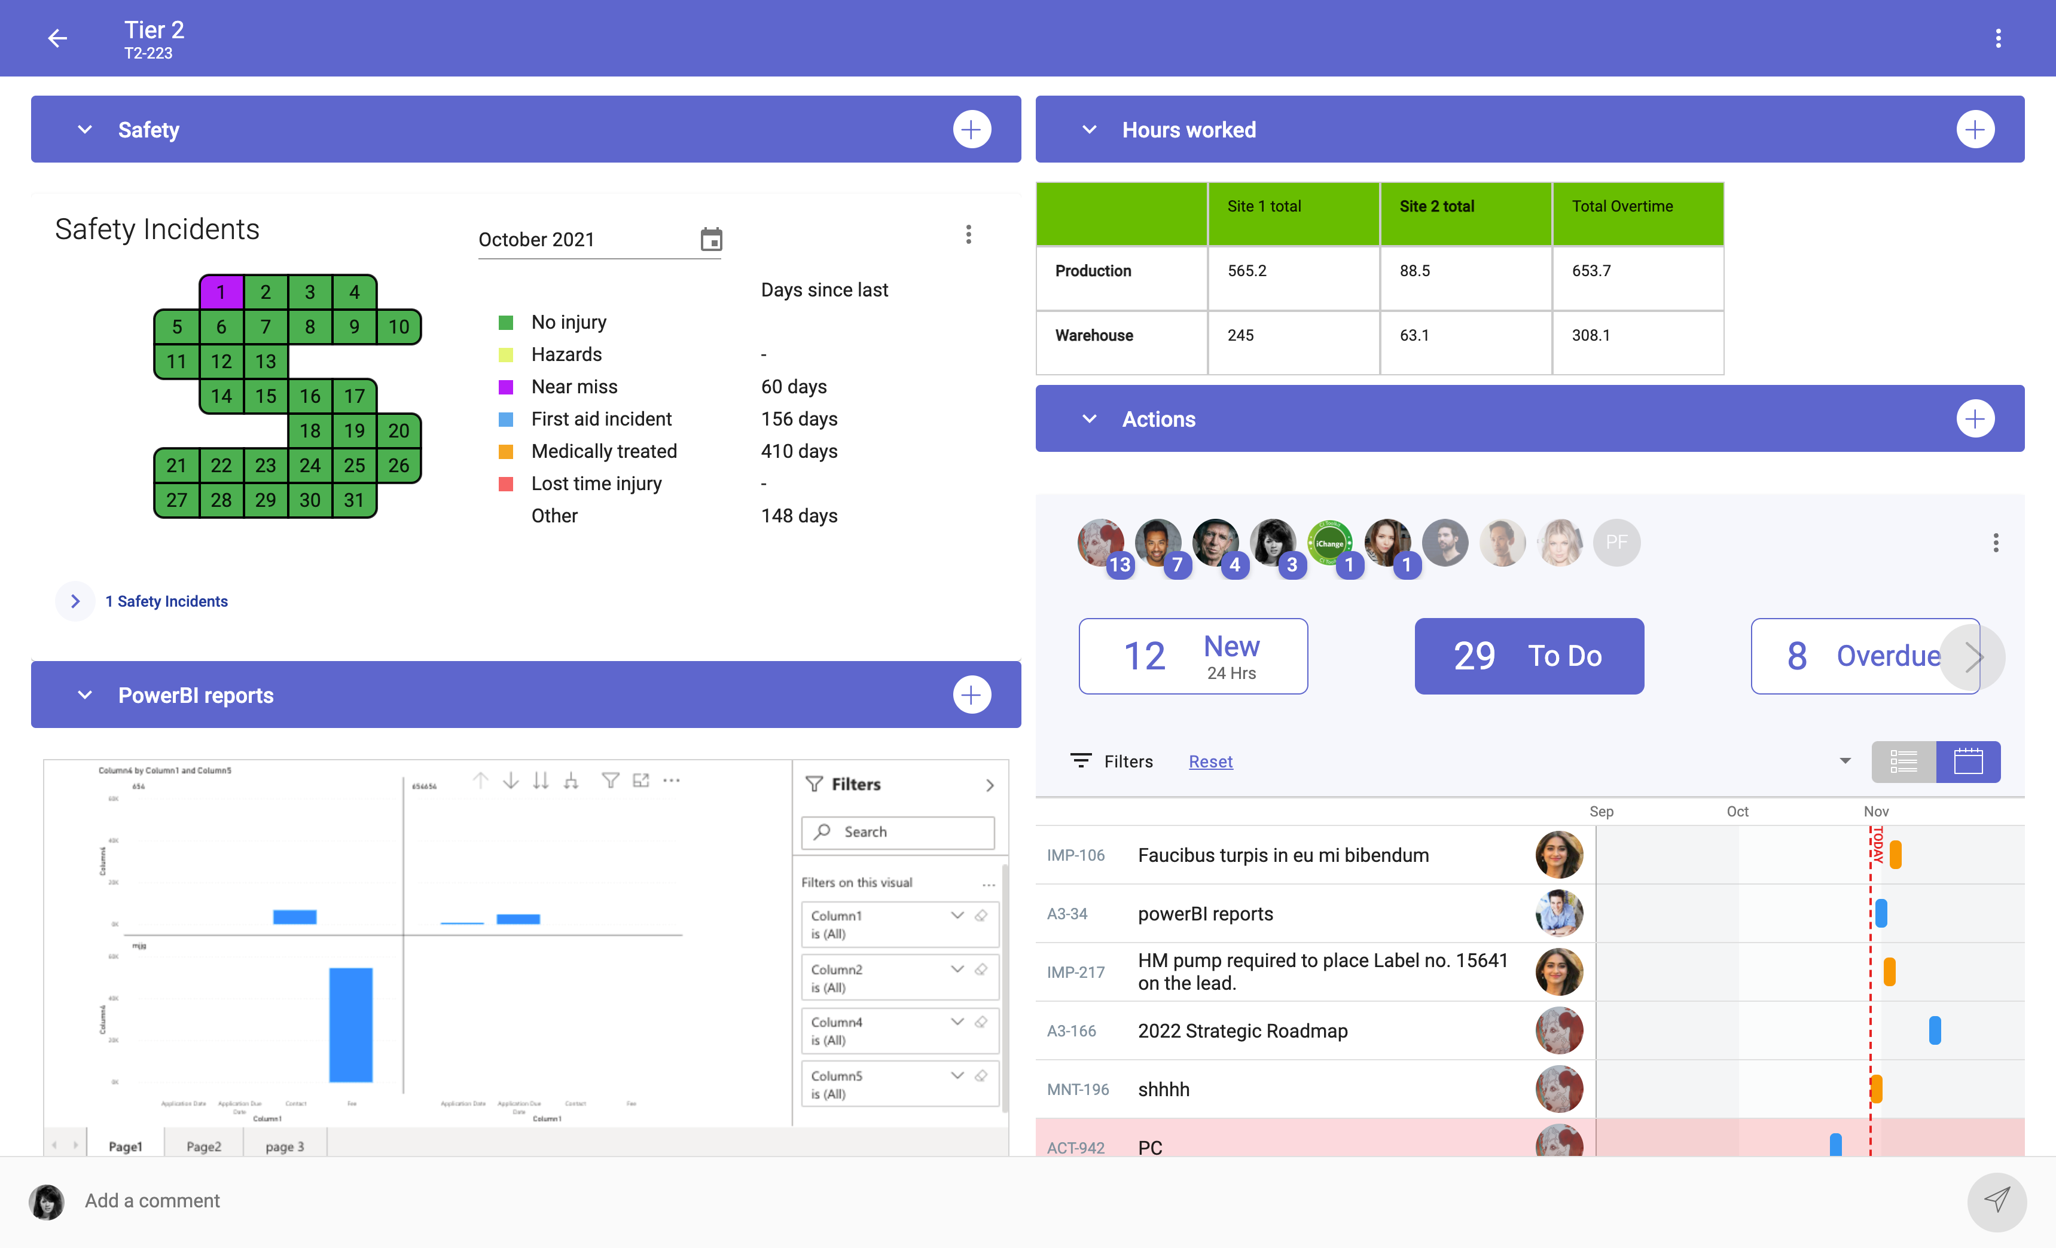Screen dimensions: 2056x1248
Task: Click the three-dot menu in Safety Incidents
Action: (x=969, y=235)
